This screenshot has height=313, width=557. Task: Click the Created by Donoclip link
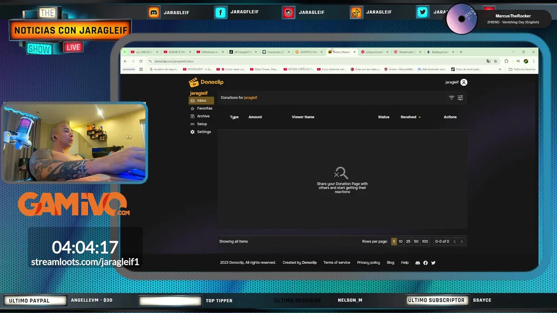(299, 263)
